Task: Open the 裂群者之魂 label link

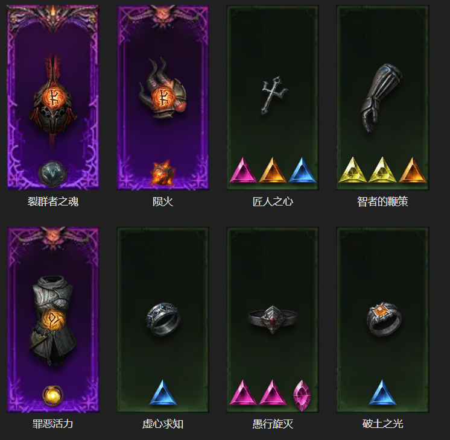Action: tap(53, 202)
